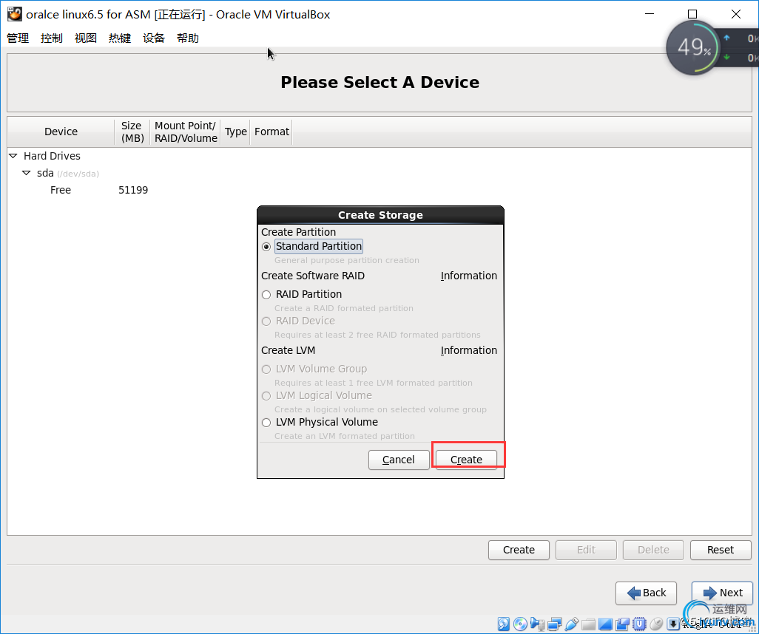Click the recording/video capture status icon
The width and height of the screenshot is (759, 634).
pos(622,624)
